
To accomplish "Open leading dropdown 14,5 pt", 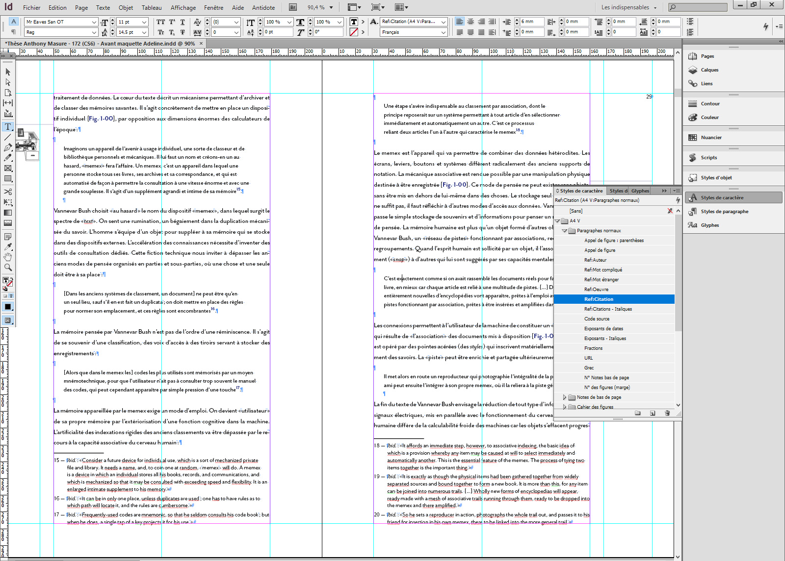I will [x=144, y=32].
